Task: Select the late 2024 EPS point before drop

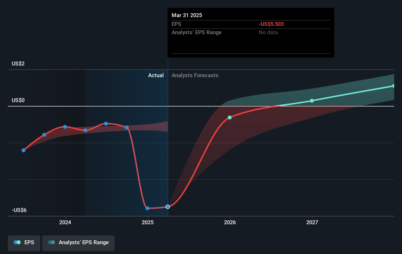Action: click(x=127, y=127)
